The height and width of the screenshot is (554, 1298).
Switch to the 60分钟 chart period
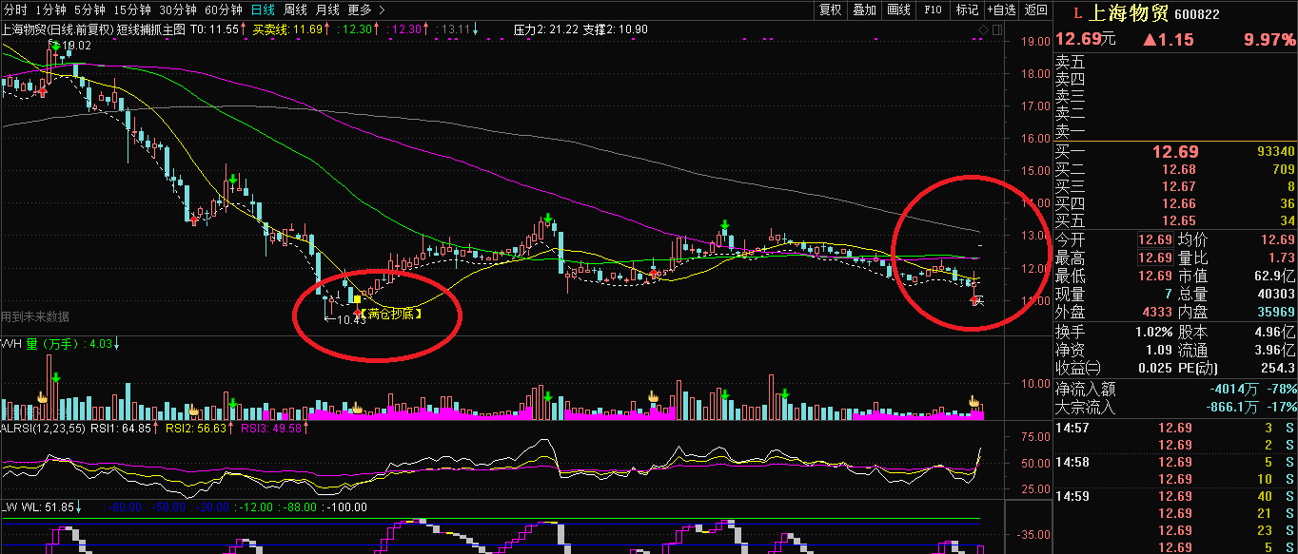(224, 10)
